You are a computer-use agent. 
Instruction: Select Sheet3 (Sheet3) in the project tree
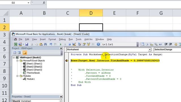(34, 70)
